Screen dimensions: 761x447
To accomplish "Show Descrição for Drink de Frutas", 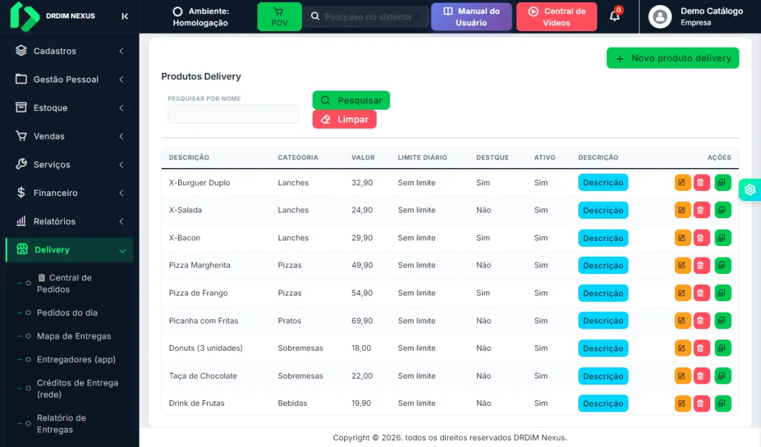I will (603, 403).
